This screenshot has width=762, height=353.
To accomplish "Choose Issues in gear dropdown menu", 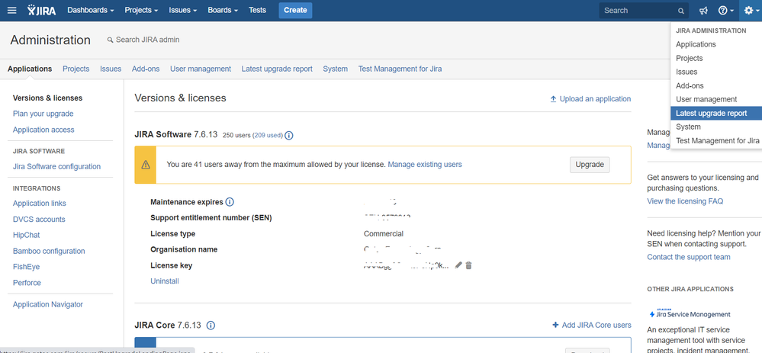I will [x=716, y=72].
